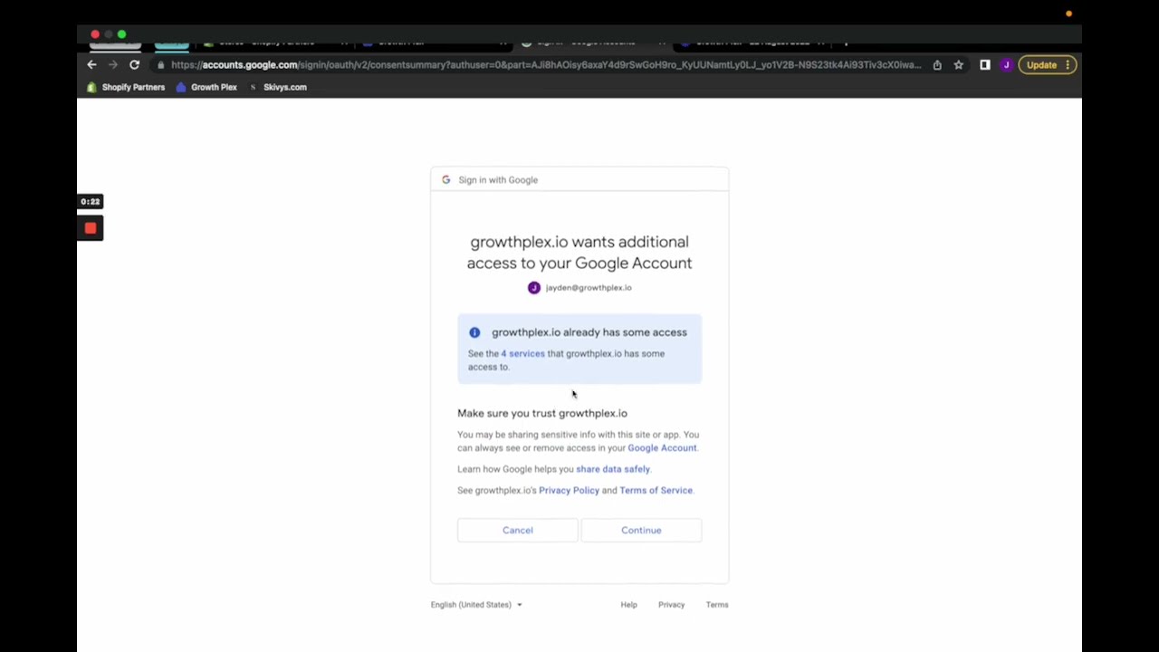Follow the 'share data safely' link
The width and height of the screenshot is (1159, 652).
[613, 469]
